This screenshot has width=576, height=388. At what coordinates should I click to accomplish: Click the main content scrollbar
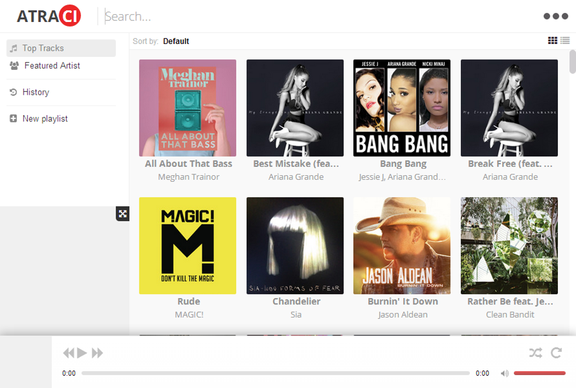[x=573, y=62]
